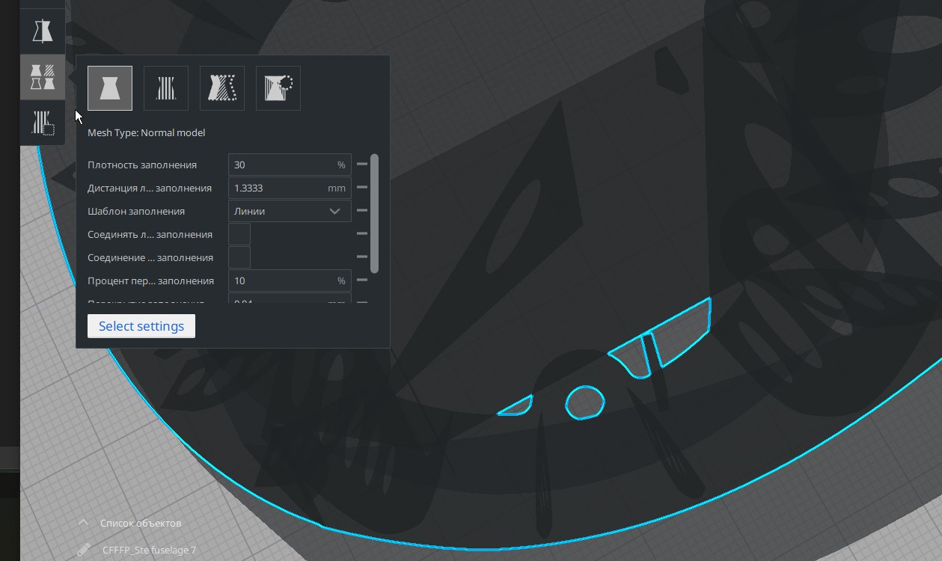The width and height of the screenshot is (942, 561).
Task: Toggle the Per Model Settings tool
Action: (43, 77)
